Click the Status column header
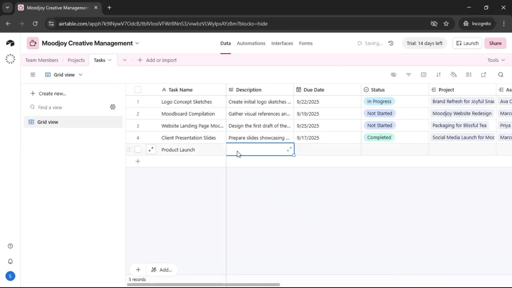Screen dimensions: 512x288 [395, 90]
